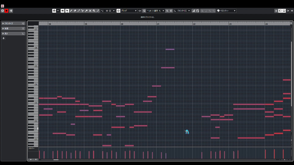Click the window layout setup icon
The image size is (294, 165).
[288, 11]
